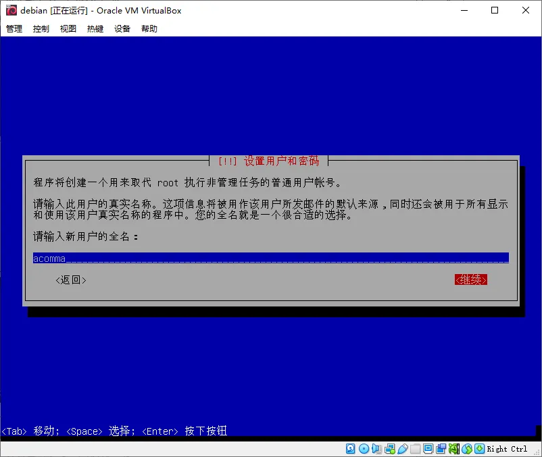Viewport: 542px width, 457px height.
Task: Click the <Enter> 按下按钮 key hint
Action: [x=184, y=431]
